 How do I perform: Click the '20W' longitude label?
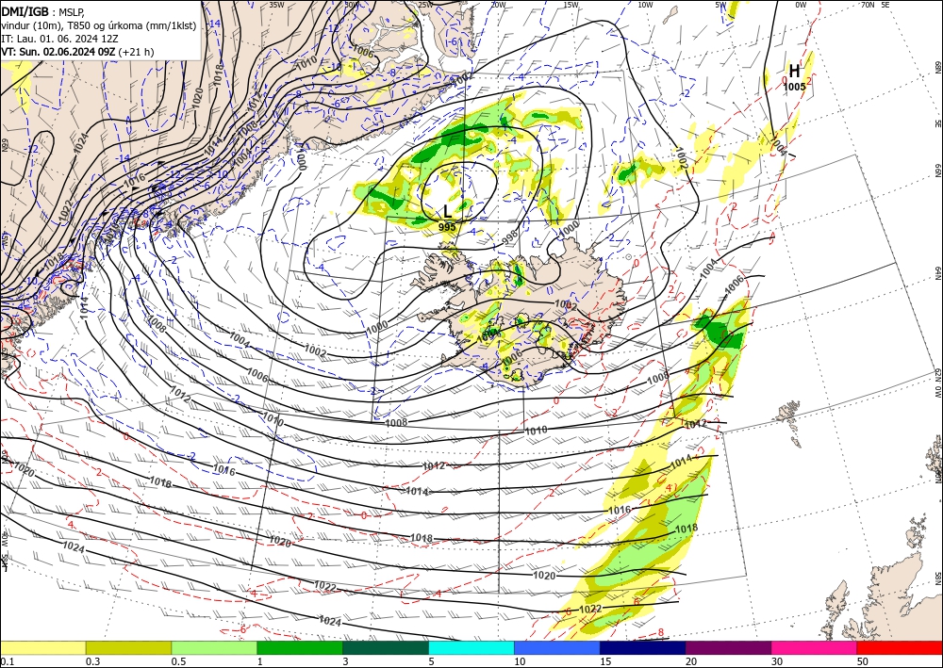[497, 5]
